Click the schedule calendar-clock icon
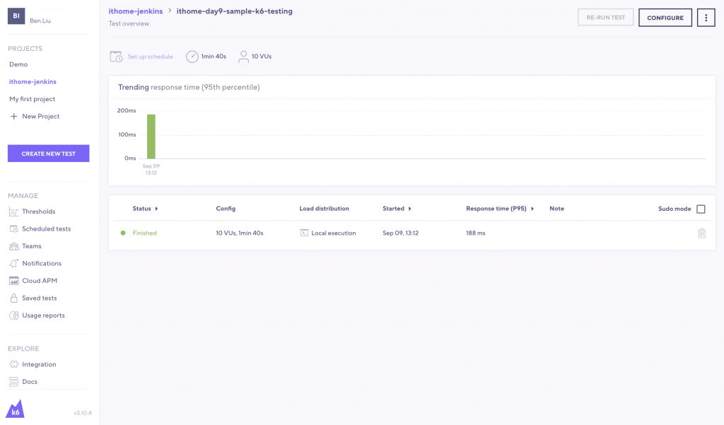724x425 pixels. pyautogui.click(x=116, y=57)
